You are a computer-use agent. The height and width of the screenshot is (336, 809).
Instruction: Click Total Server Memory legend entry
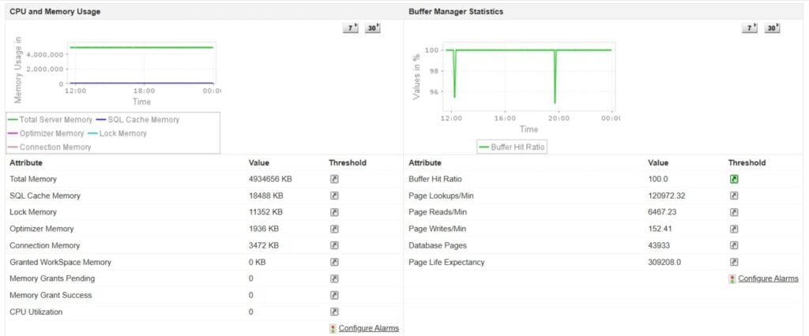(50, 120)
